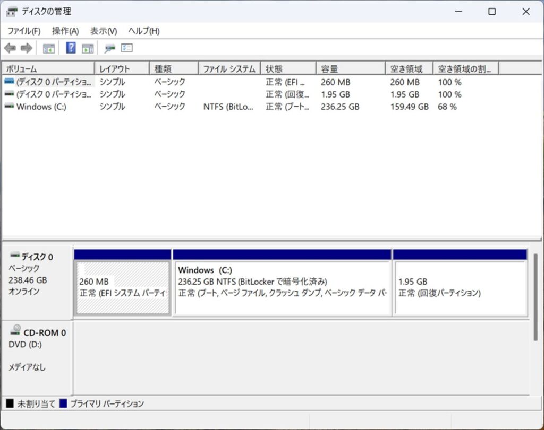Sort by the 空き領域 column header
Viewport: 544px width, 430px height.
click(x=408, y=69)
